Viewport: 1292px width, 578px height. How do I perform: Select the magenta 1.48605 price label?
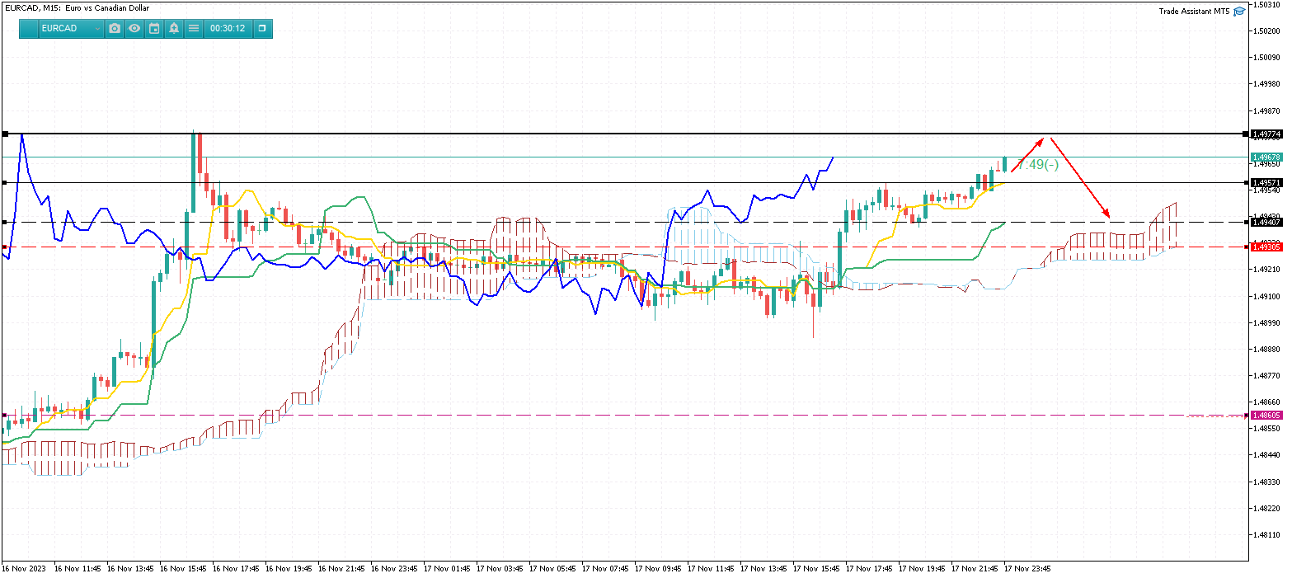1266,416
